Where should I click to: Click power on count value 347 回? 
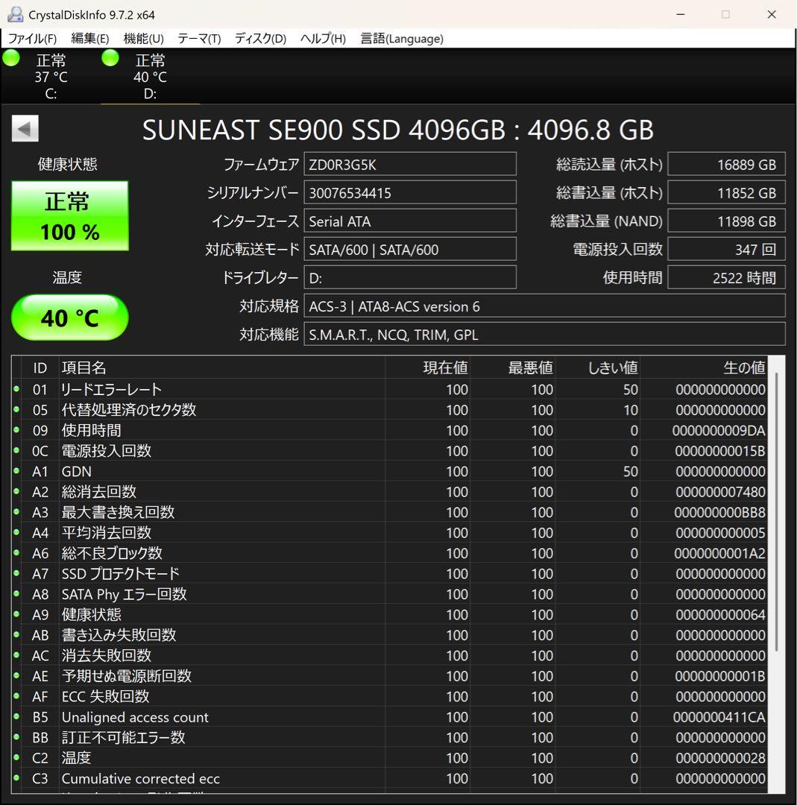726,250
